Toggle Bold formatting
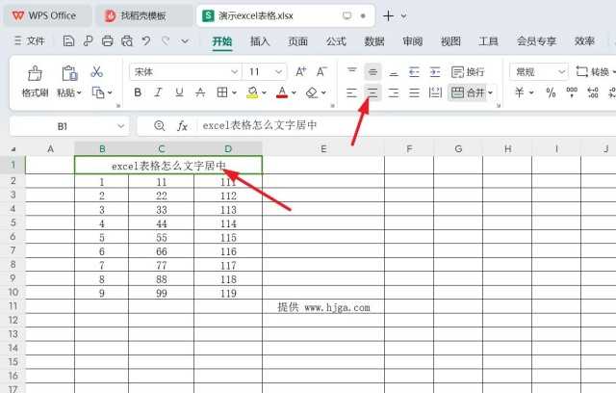Viewport: 616px width, 393px height. (138, 92)
